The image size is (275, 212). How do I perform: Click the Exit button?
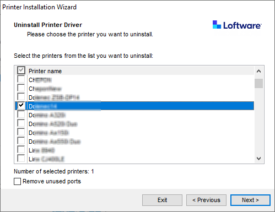coord(162,200)
